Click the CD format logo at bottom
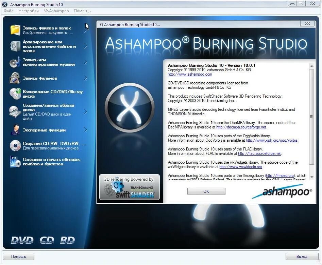The height and width of the screenshot is (265, 322). click(47, 240)
